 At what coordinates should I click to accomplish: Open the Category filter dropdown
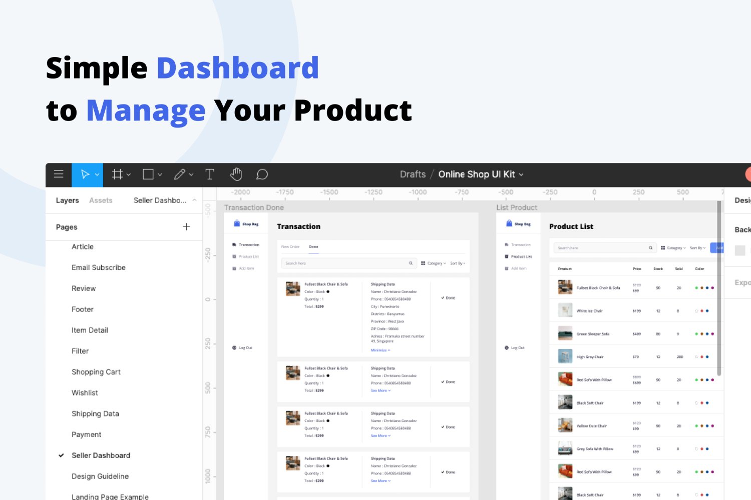(x=674, y=247)
